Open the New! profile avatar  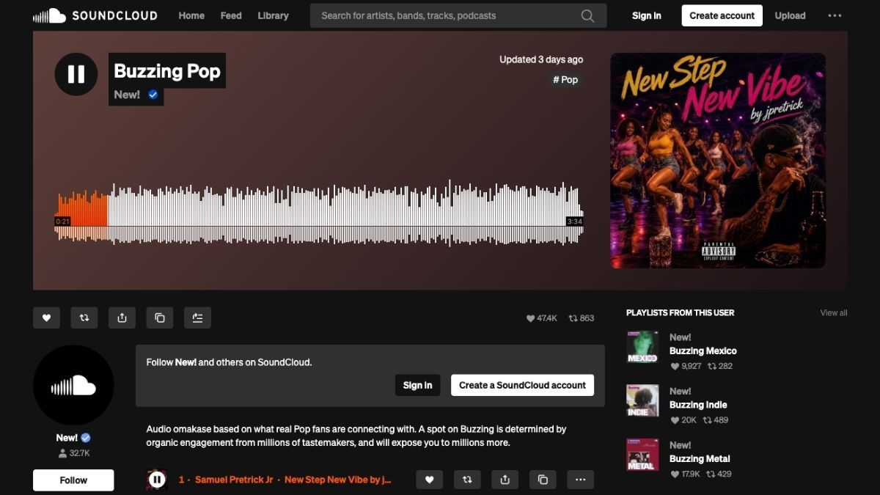(x=73, y=386)
